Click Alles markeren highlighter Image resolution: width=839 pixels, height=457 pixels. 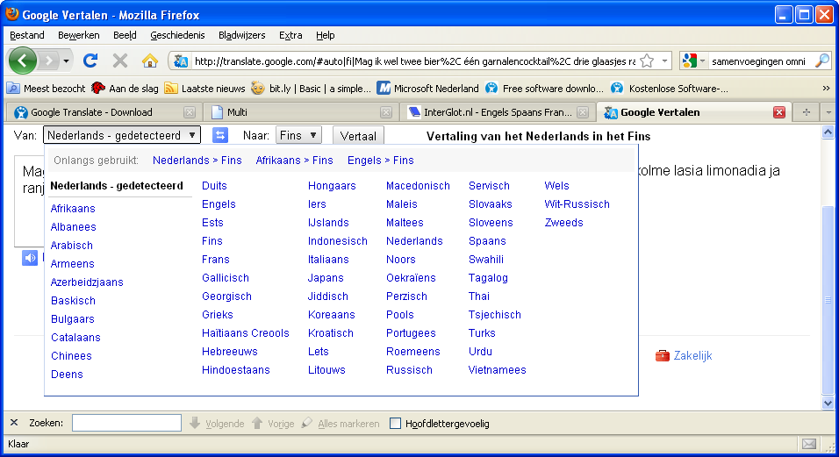pos(340,424)
